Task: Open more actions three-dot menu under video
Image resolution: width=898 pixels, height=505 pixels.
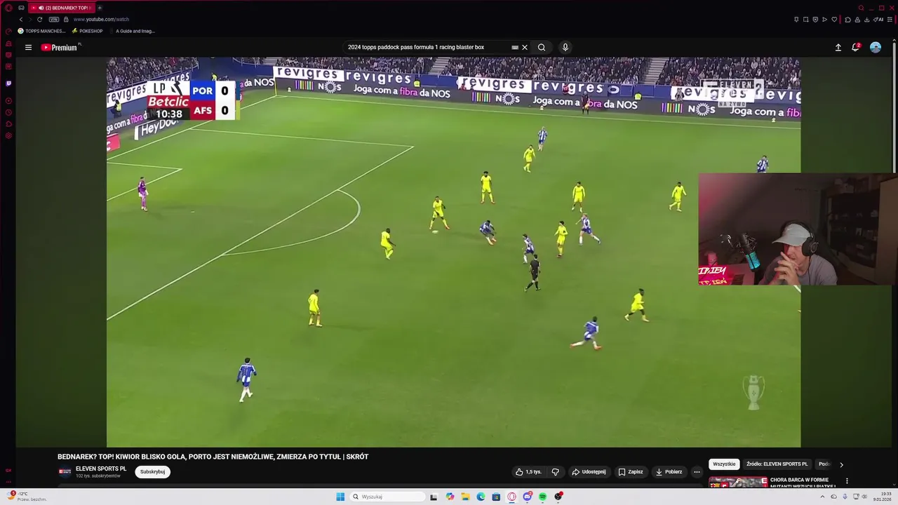Action: [697, 472]
